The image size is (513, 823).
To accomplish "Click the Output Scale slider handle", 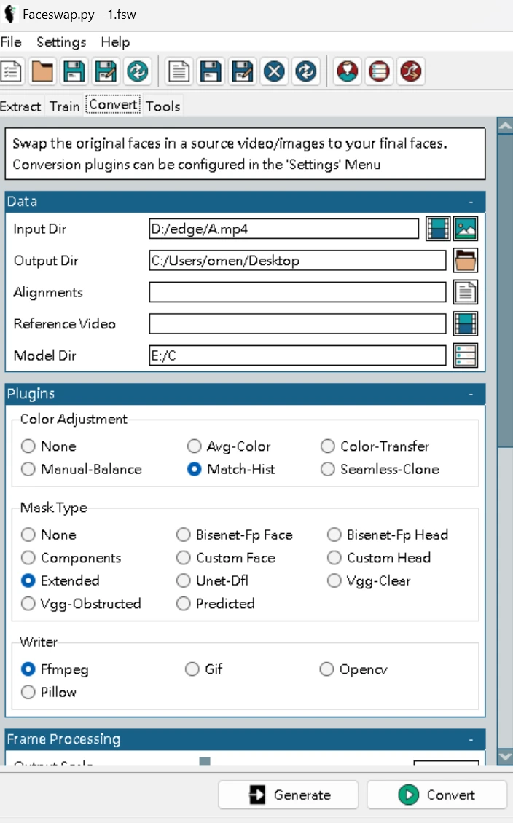I will click(x=205, y=761).
